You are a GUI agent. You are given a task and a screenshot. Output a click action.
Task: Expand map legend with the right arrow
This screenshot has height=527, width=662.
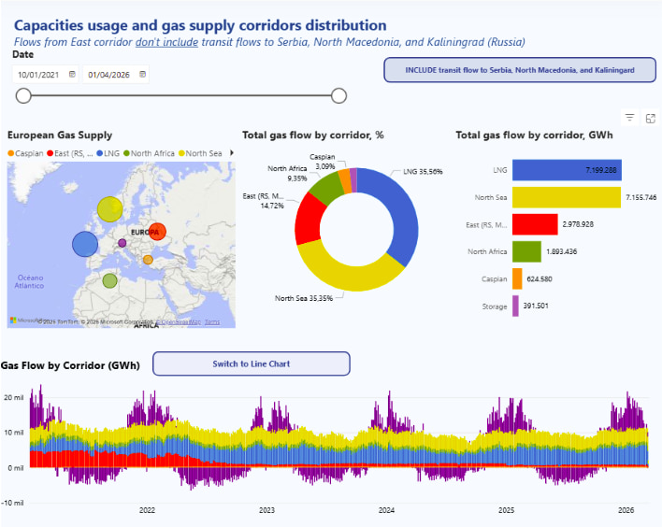click(x=231, y=152)
